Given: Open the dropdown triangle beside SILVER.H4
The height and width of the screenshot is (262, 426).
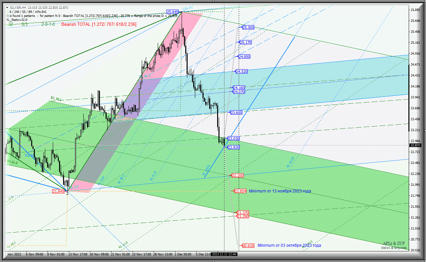Looking at the screenshot, I should [x=7, y=7].
